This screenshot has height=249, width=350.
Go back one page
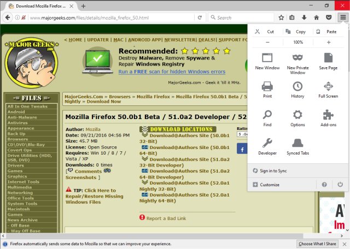point(7,17)
